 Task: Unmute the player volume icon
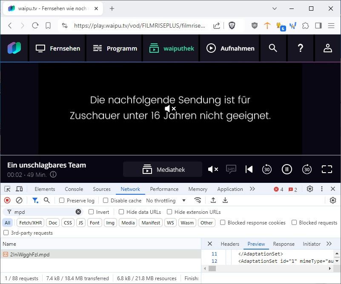pos(213,169)
